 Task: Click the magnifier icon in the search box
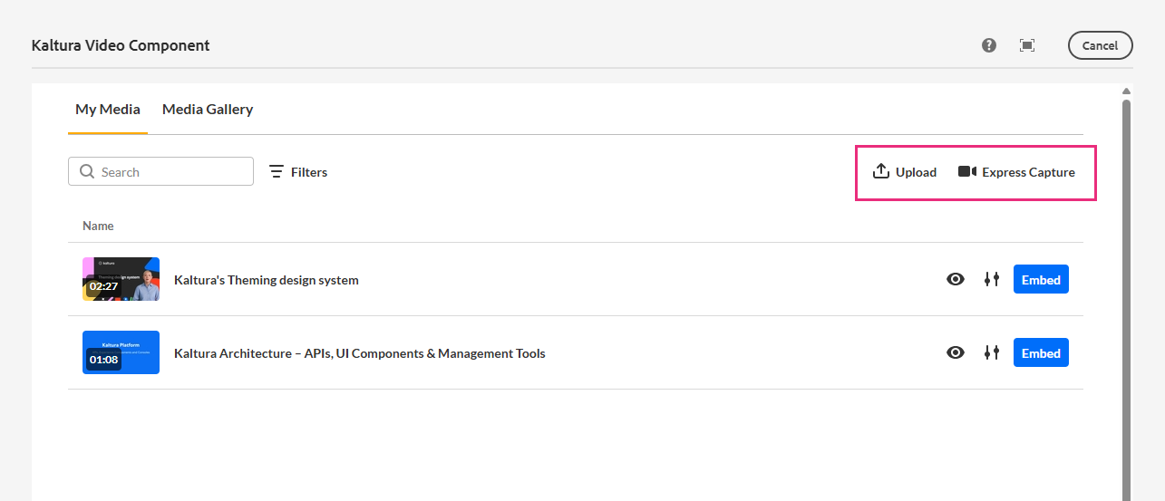point(87,171)
